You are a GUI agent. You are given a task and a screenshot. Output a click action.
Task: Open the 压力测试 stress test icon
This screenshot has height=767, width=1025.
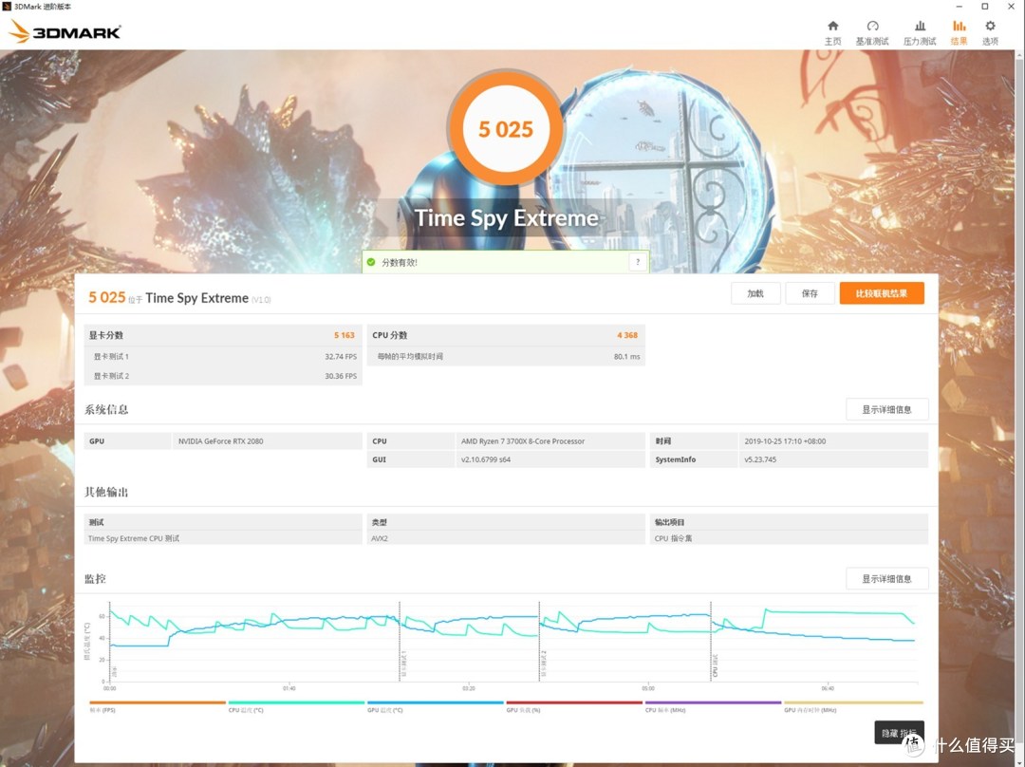[920, 32]
